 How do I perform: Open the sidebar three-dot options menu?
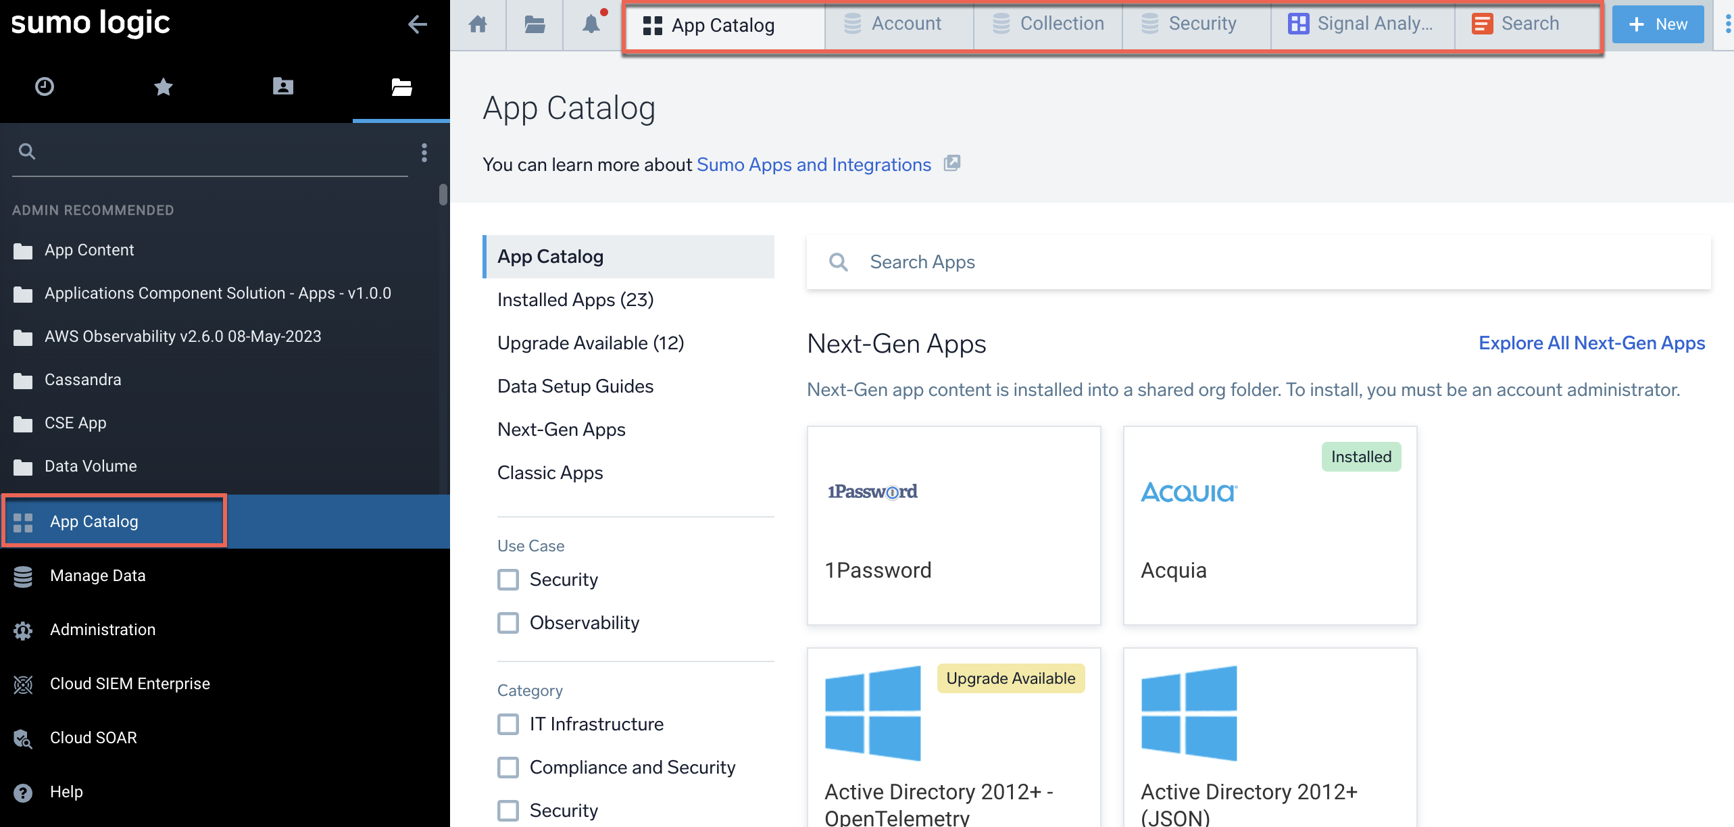pos(424,152)
